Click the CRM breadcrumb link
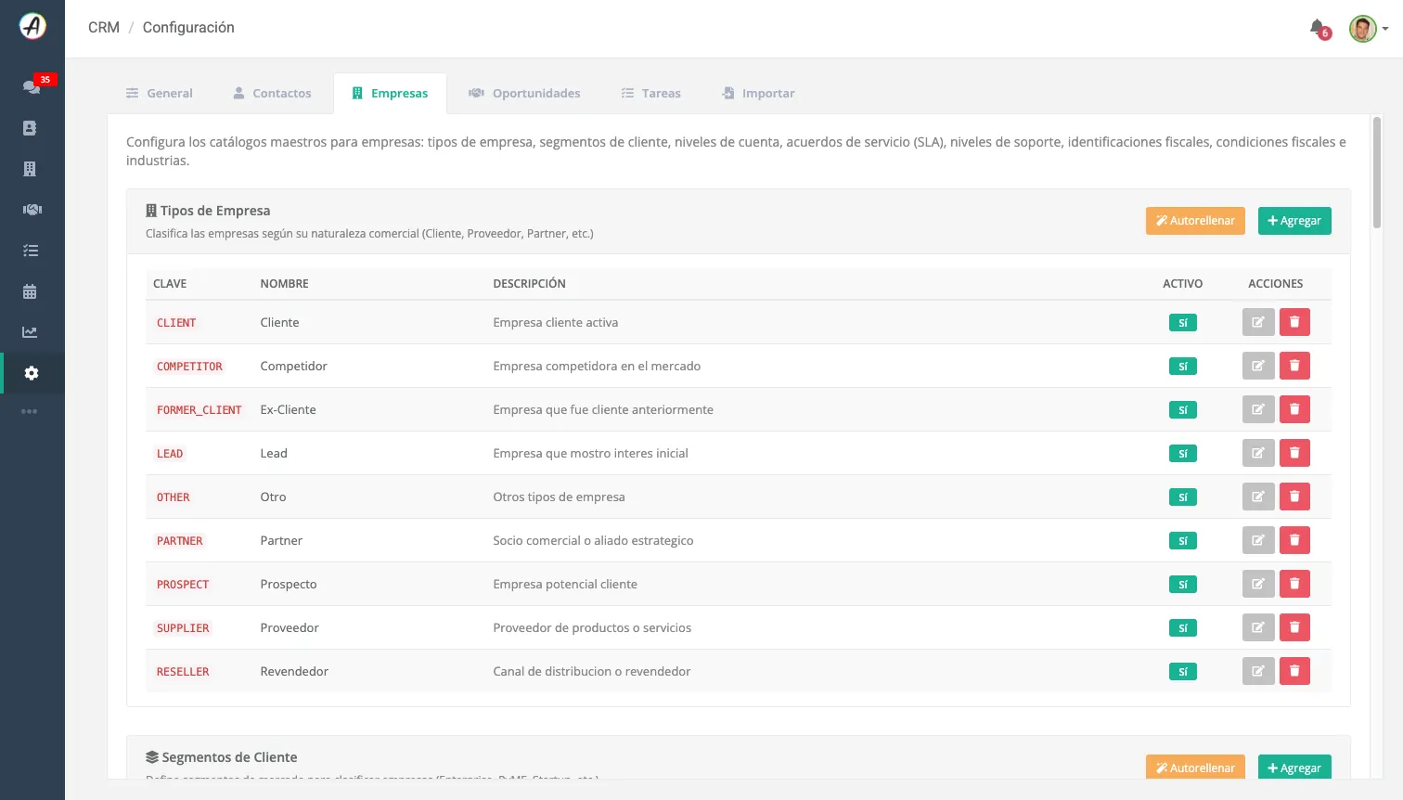Image resolution: width=1403 pixels, height=800 pixels. pos(104,28)
